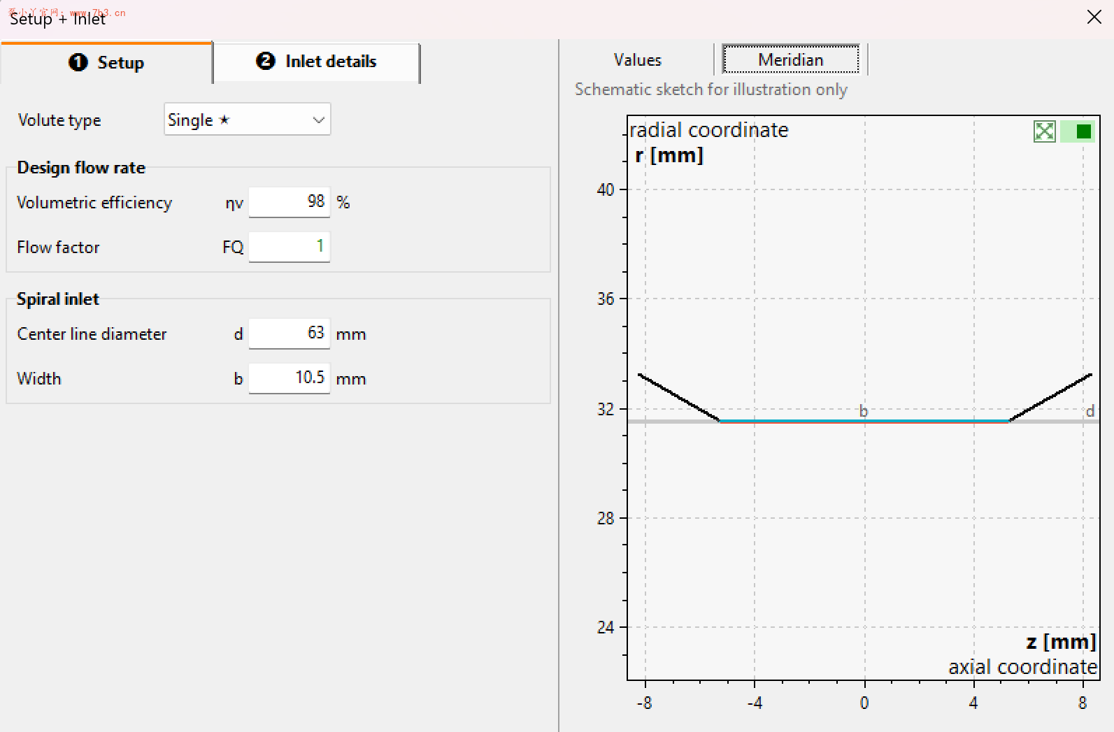Image resolution: width=1114 pixels, height=732 pixels.
Task: Click the 'Setup + Inlet' window title
Action: click(57, 19)
